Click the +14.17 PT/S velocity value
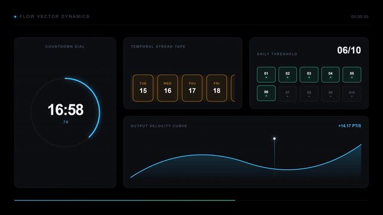The height and width of the screenshot is (215, 383). (350, 126)
